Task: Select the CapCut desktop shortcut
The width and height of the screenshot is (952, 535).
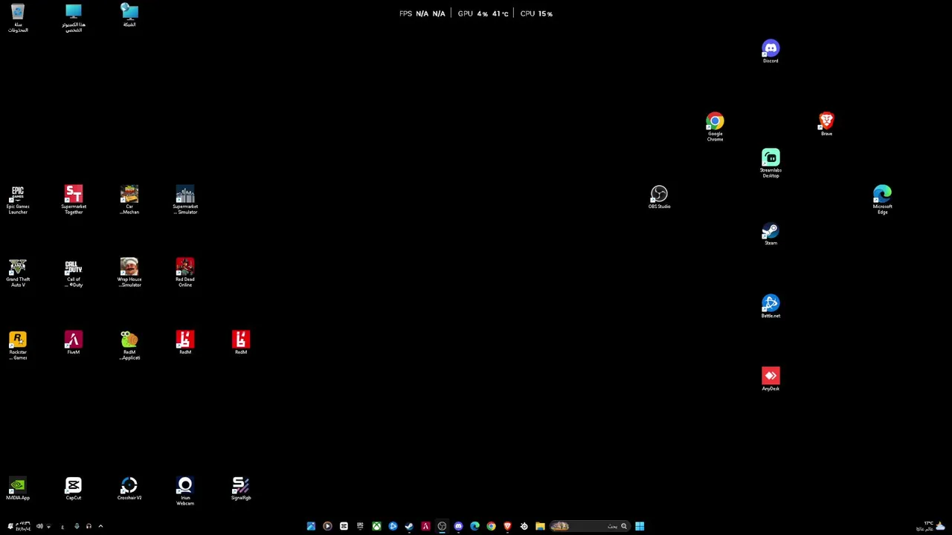Action: 74,488
